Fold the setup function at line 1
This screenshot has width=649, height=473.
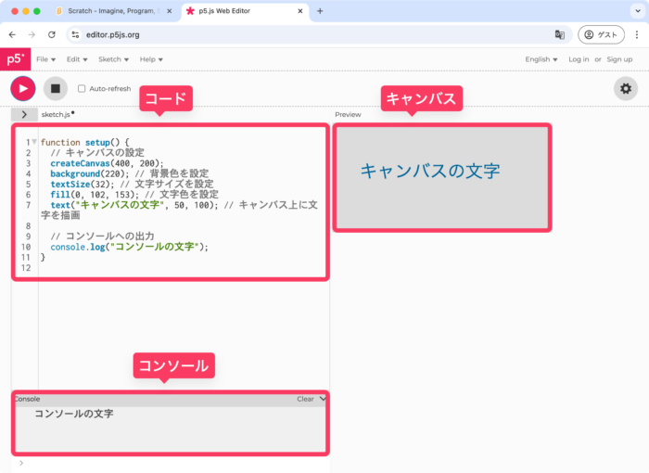pyautogui.click(x=34, y=142)
